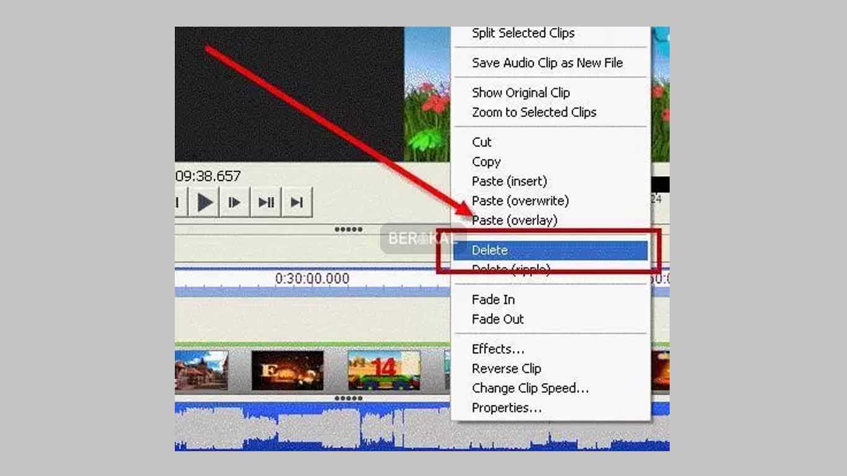The height and width of the screenshot is (476, 847).
Task: Cut the selected clip
Action: click(x=482, y=142)
